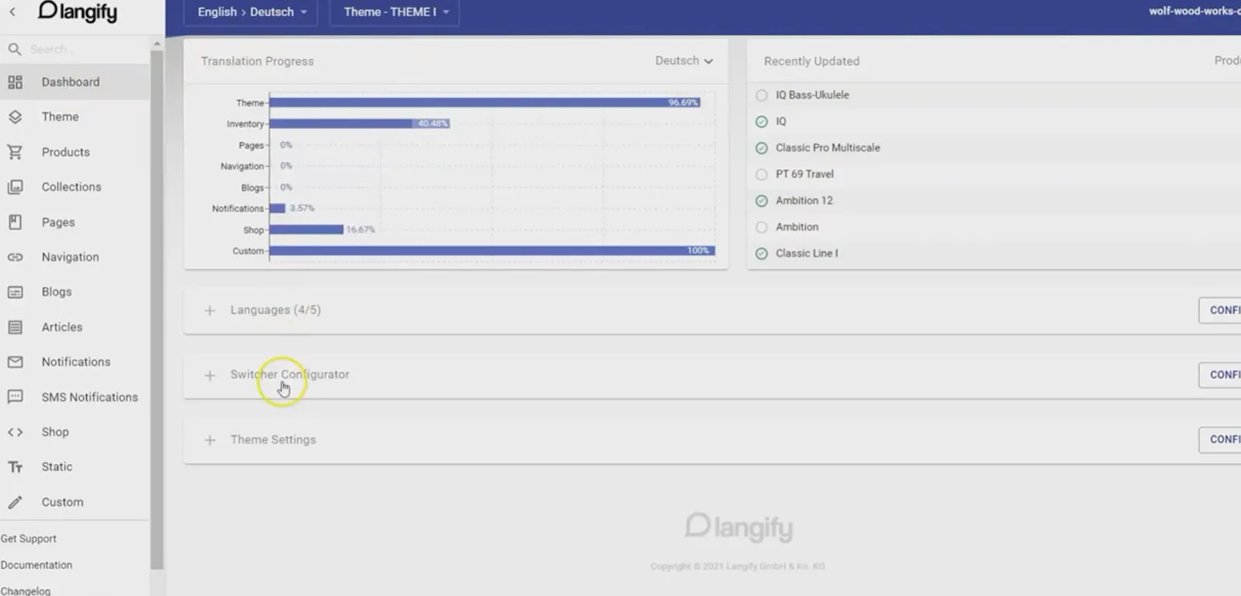
Task: Click Configure button for Theme Settings
Action: click(1220, 439)
